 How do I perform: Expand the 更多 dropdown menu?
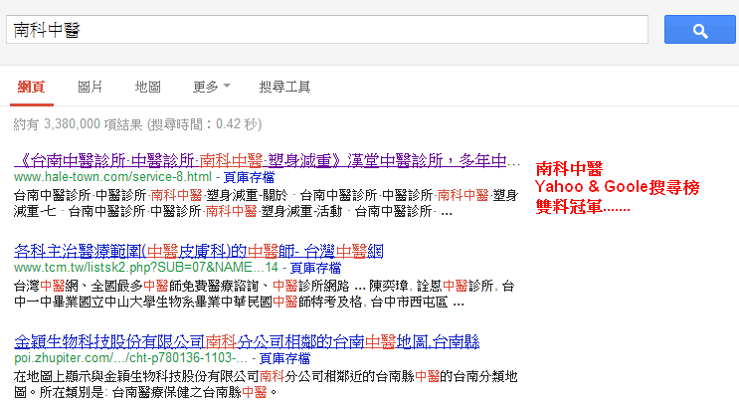click(x=211, y=87)
